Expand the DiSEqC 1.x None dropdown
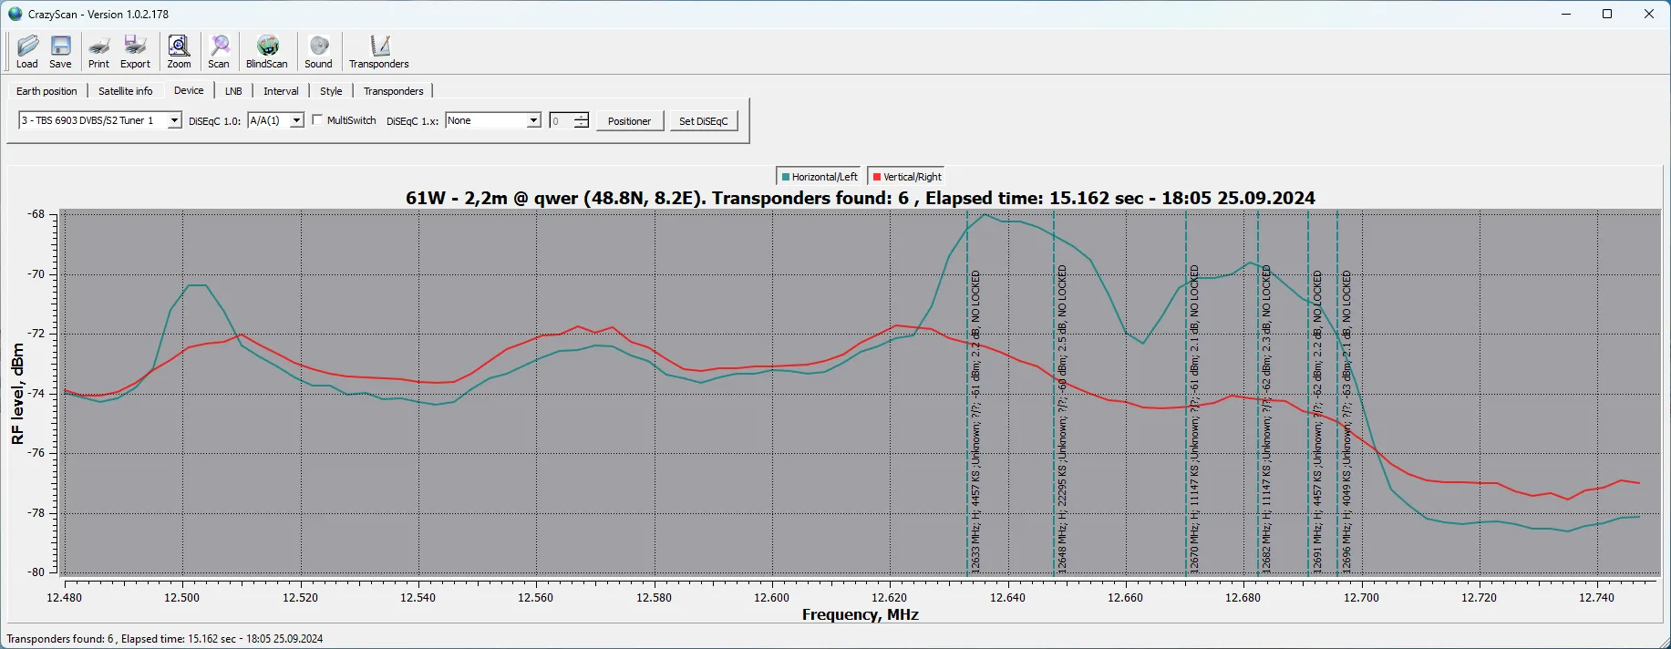This screenshot has height=649, width=1671. tap(533, 121)
